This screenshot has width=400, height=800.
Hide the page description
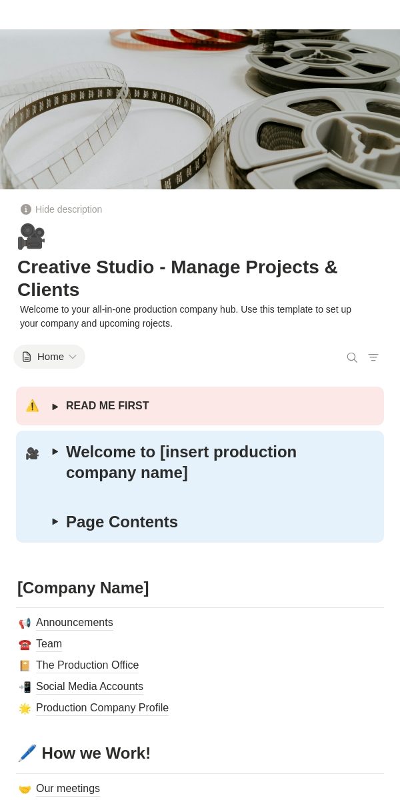69,209
